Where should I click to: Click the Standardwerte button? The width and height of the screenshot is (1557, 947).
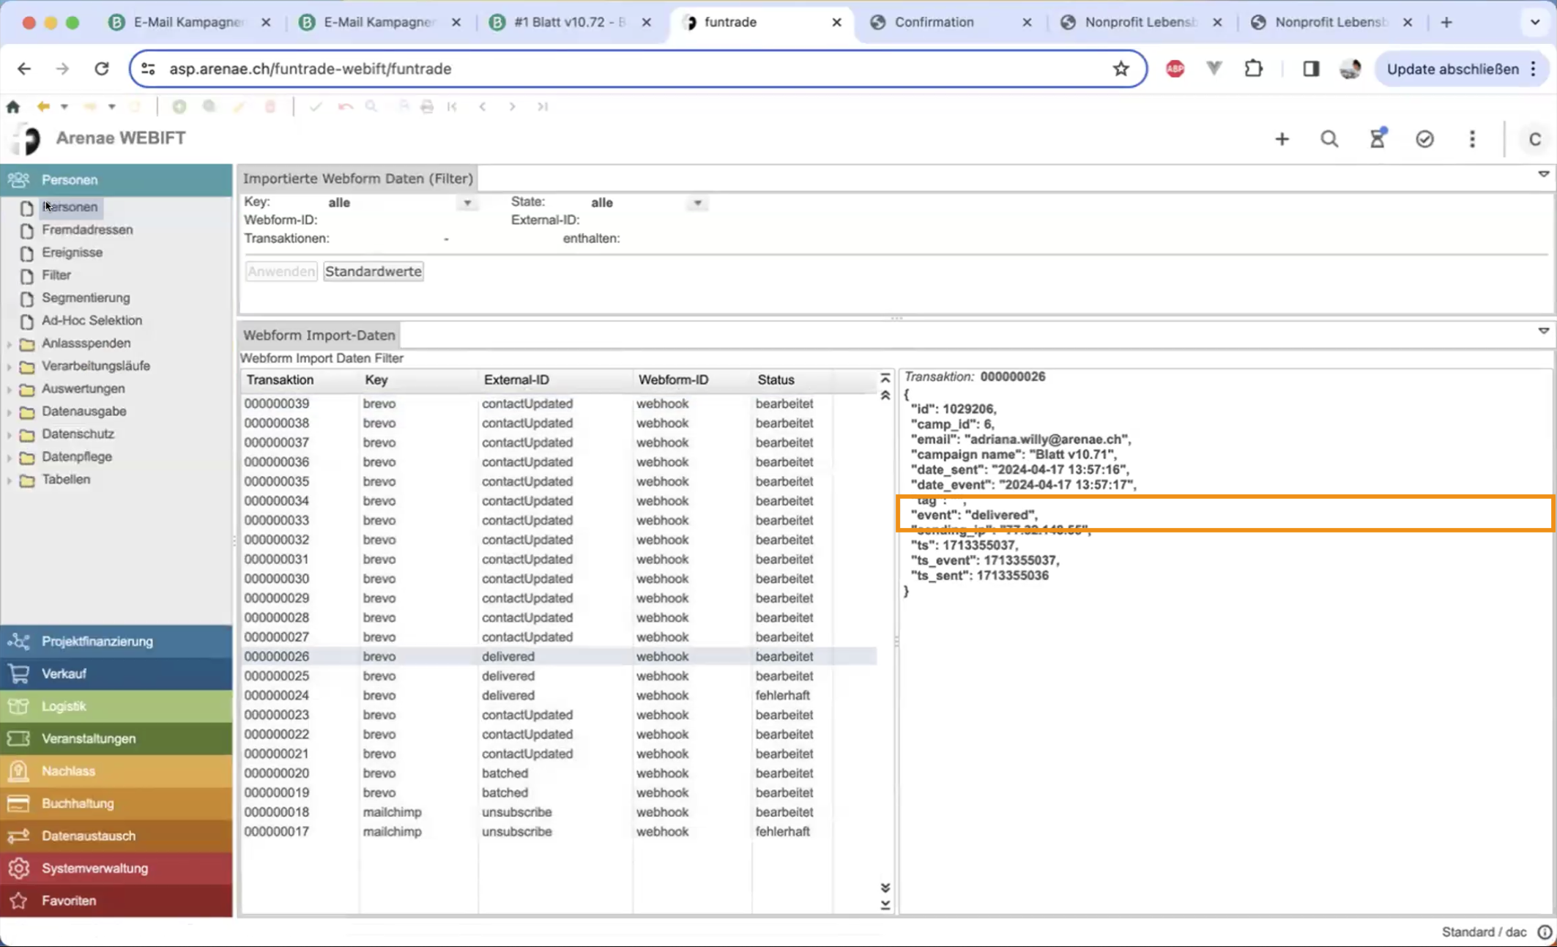(x=373, y=272)
